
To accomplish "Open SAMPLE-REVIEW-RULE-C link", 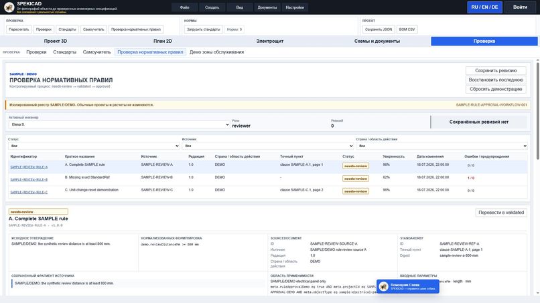I will [x=29, y=192].
